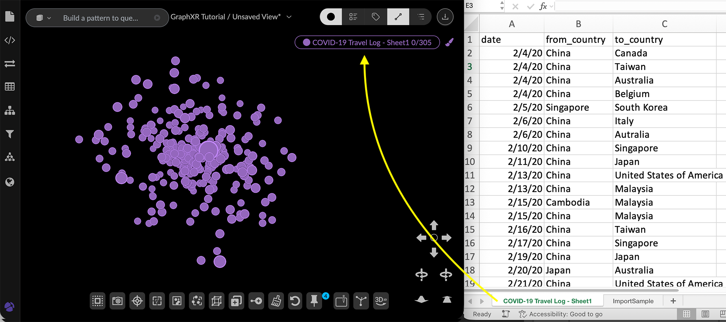Select COVID-19 Travel Log - Sheet1 tab
726x322 pixels.
coord(547,301)
